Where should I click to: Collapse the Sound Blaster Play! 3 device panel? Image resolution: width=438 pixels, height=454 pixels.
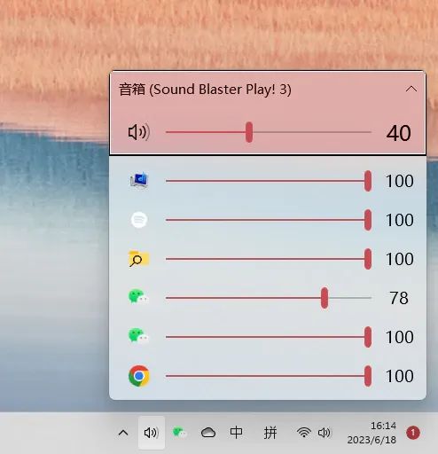point(411,89)
